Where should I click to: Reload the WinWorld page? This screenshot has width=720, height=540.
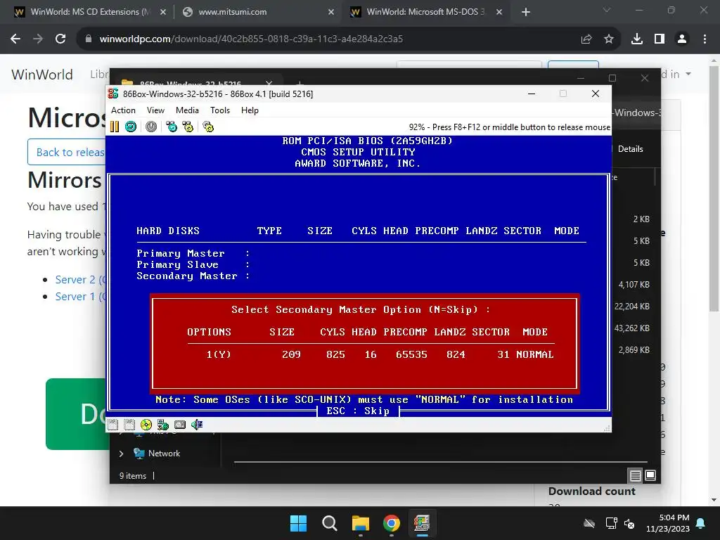point(60,39)
